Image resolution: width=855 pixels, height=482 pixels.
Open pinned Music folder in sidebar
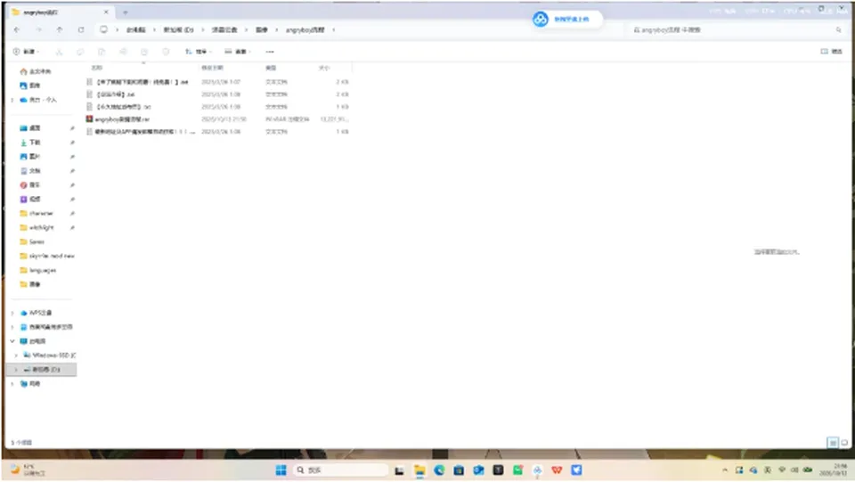tap(30, 184)
